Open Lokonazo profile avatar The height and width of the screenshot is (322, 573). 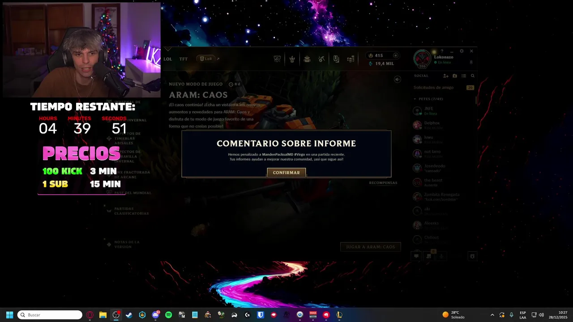pos(422,59)
